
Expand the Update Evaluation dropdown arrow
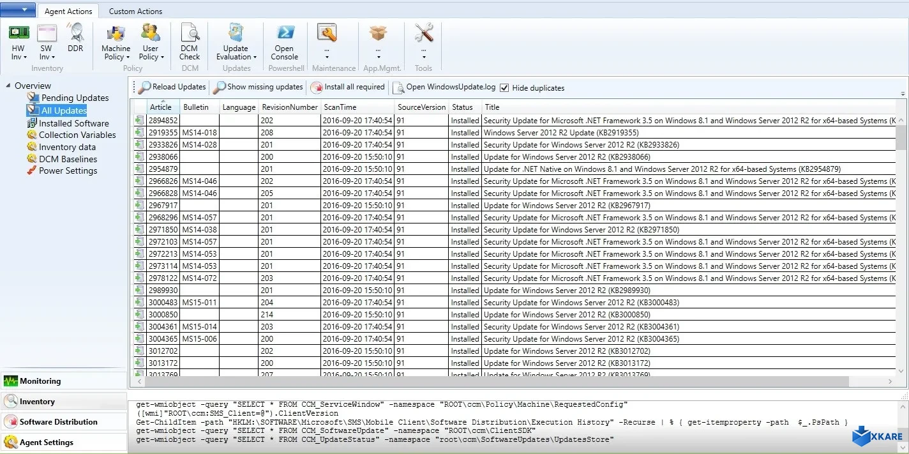pos(255,57)
